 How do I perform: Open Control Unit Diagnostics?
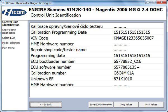pyautogui.click(x=9, y=31)
